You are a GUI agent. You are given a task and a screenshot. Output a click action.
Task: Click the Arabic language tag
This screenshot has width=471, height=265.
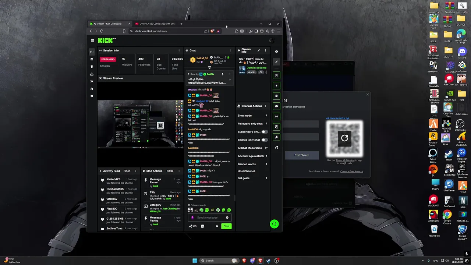point(252,73)
